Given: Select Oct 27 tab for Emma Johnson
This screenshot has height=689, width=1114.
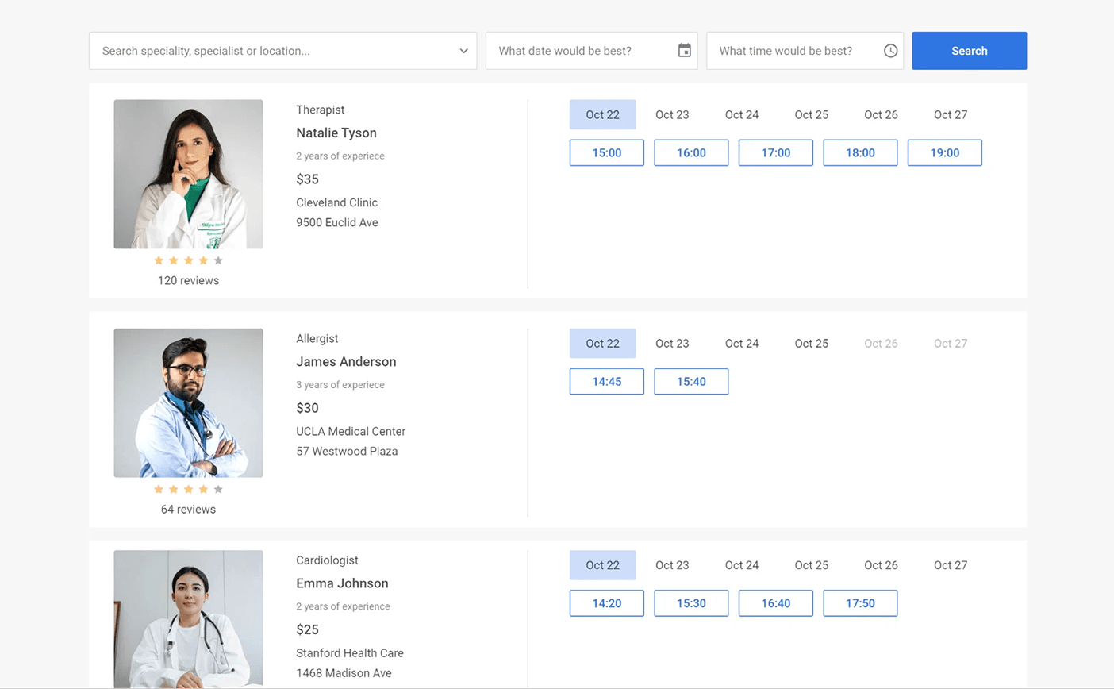Looking at the screenshot, I should [951, 565].
